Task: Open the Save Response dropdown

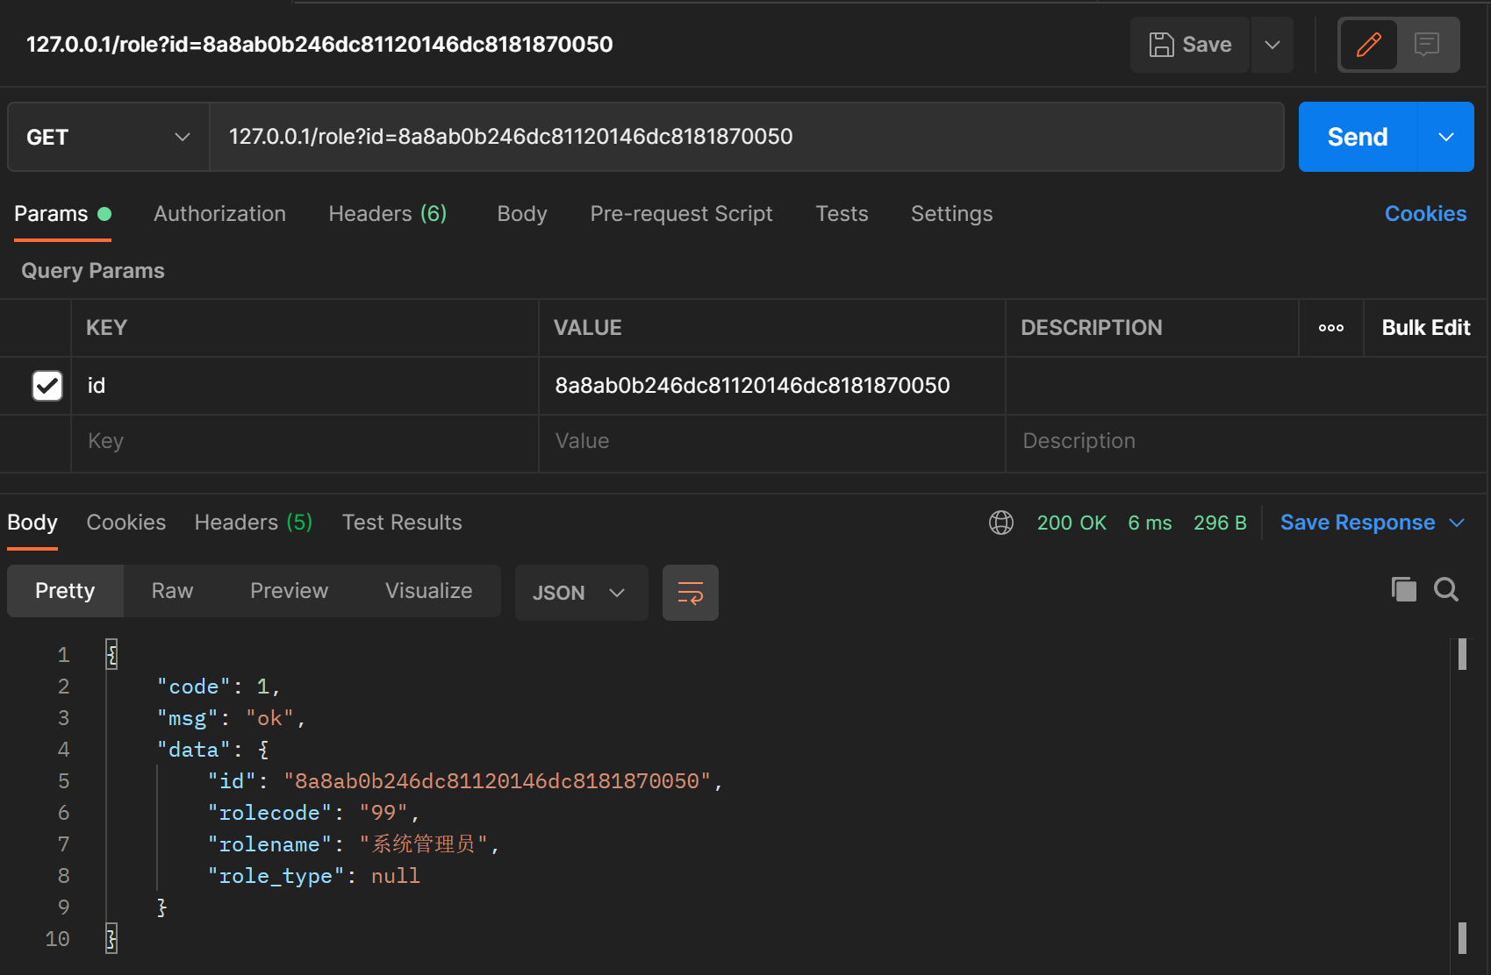Action: (1373, 523)
